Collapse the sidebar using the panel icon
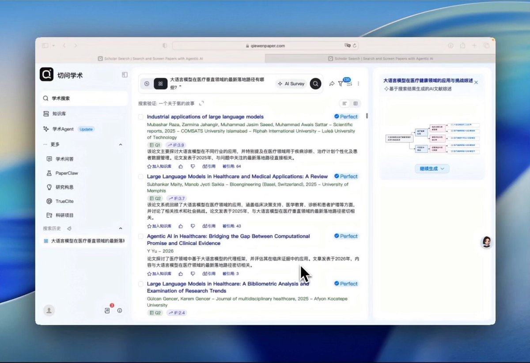This screenshot has width=530, height=363. (x=125, y=75)
